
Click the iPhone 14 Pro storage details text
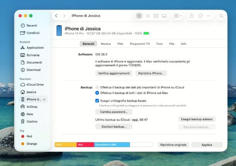[x=103, y=33]
